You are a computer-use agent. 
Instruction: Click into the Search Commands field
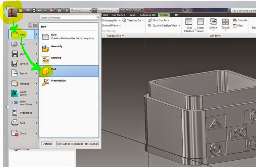(68, 17)
